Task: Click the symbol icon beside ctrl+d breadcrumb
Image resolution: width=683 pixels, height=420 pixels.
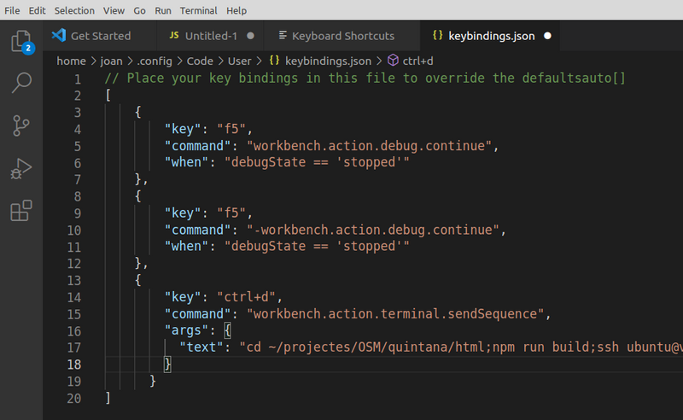Action: click(x=393, y=61)
